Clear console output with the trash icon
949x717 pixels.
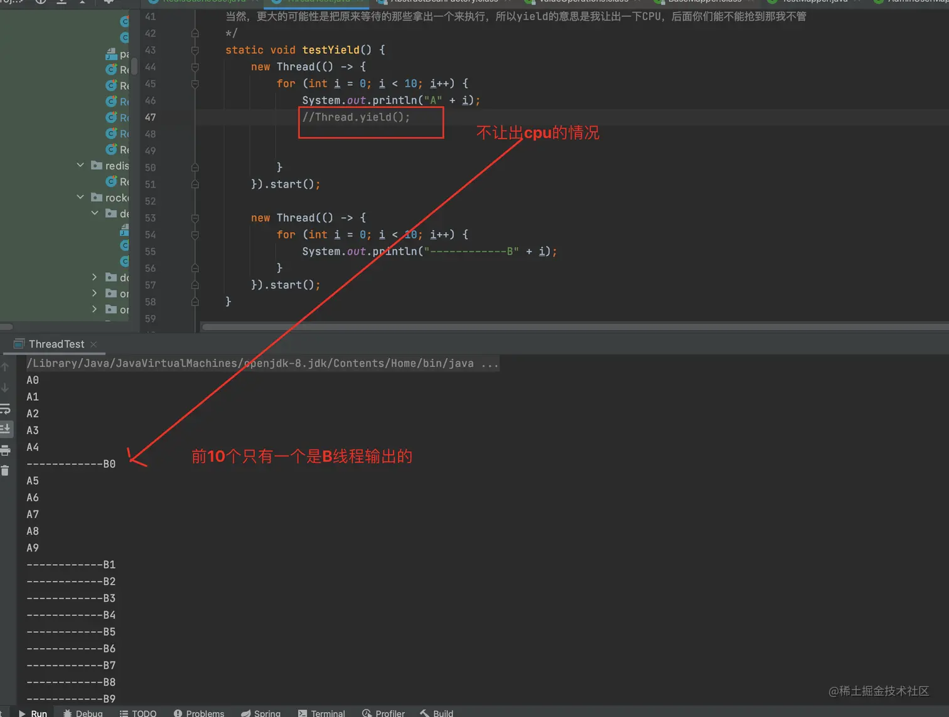[5, 470]
